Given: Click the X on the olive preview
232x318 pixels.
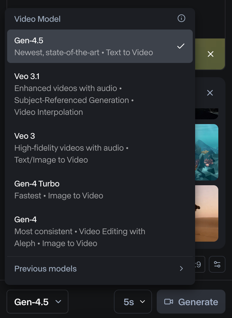Looking at the screenshot, I should [211, 54].
